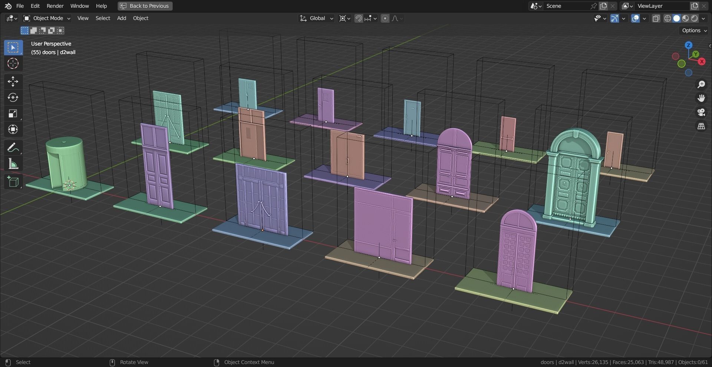Viewport: 712px width, 367px height.
Task: Click the Zoom view icon
Action: (701, 84)
